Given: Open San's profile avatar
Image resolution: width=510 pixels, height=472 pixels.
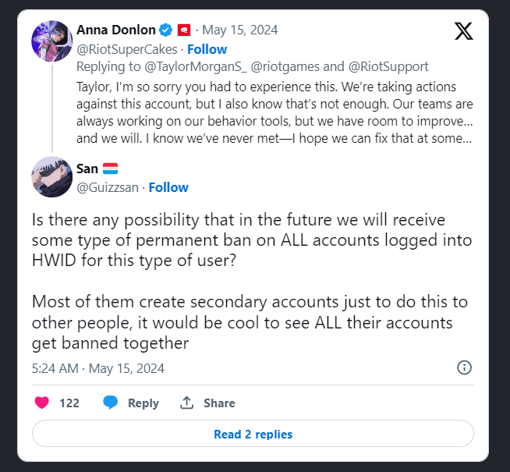Looking at the screenshot, I should pyautogui.click(x=52, y=176).
